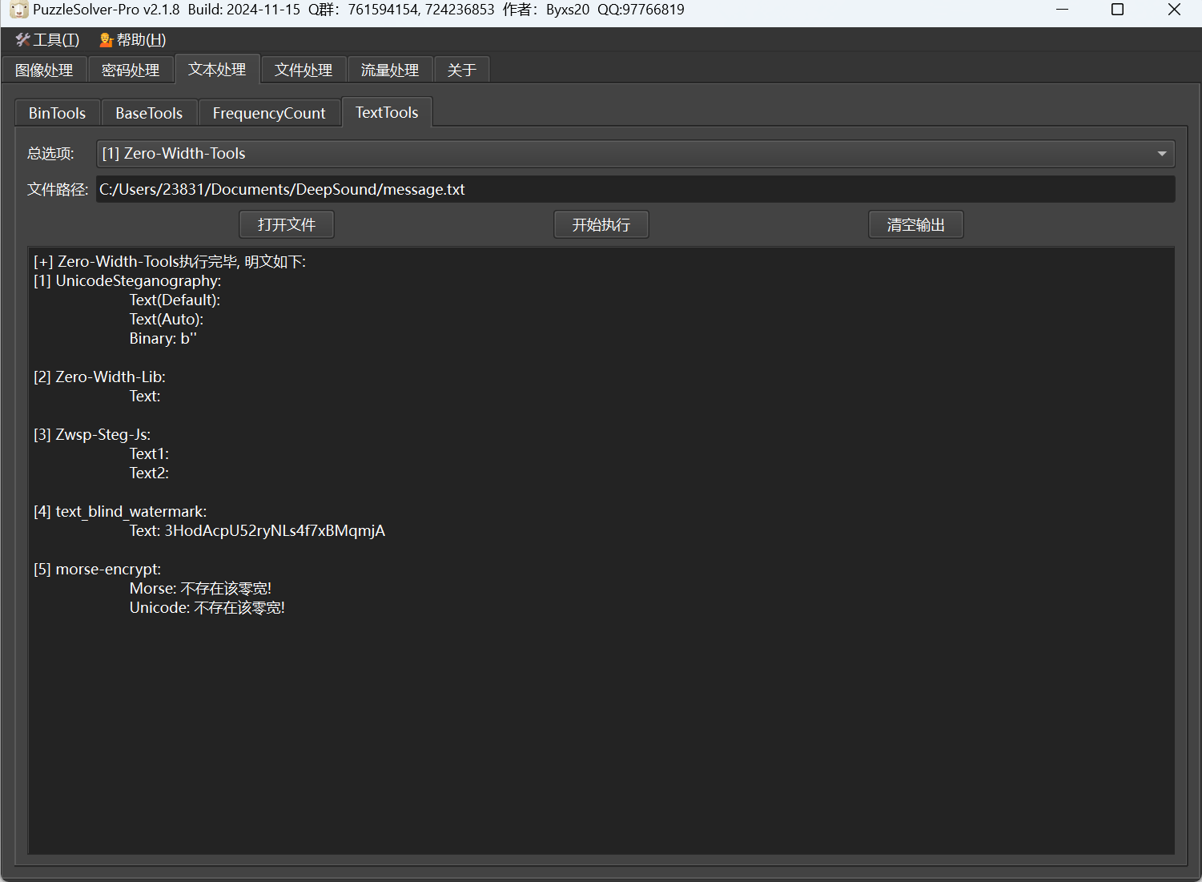Open the 工具(T) menu
1202x882 pixels.
point(47,40)
